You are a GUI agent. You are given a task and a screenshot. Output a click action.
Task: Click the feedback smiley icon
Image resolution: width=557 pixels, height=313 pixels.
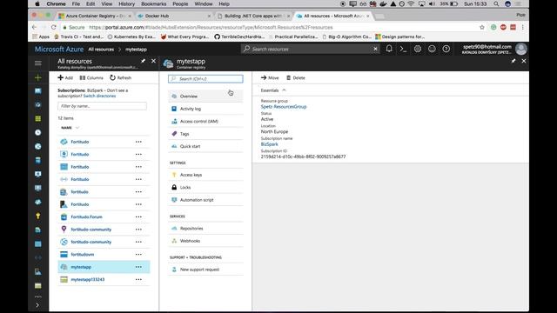[x=432, y=49]
